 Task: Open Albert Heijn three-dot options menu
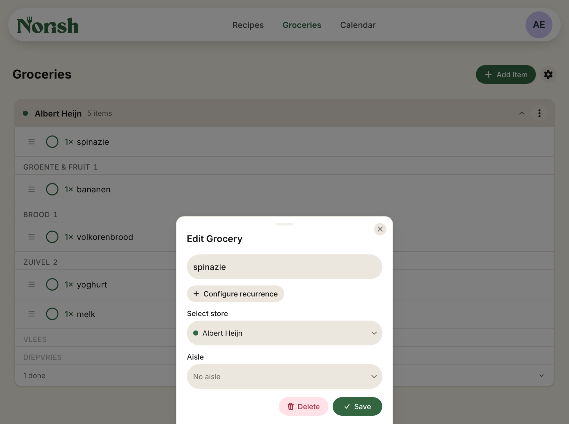click(539, 113)
